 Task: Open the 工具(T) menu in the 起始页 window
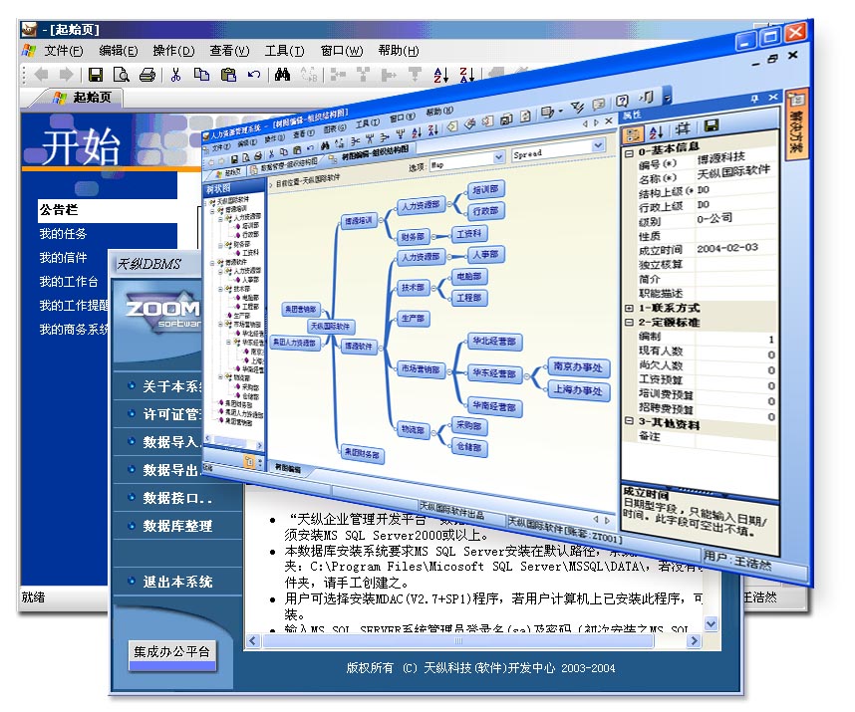click(284, 51)
